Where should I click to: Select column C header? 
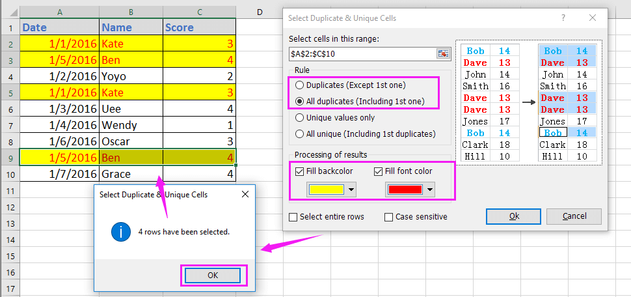[x=199, y=12]
